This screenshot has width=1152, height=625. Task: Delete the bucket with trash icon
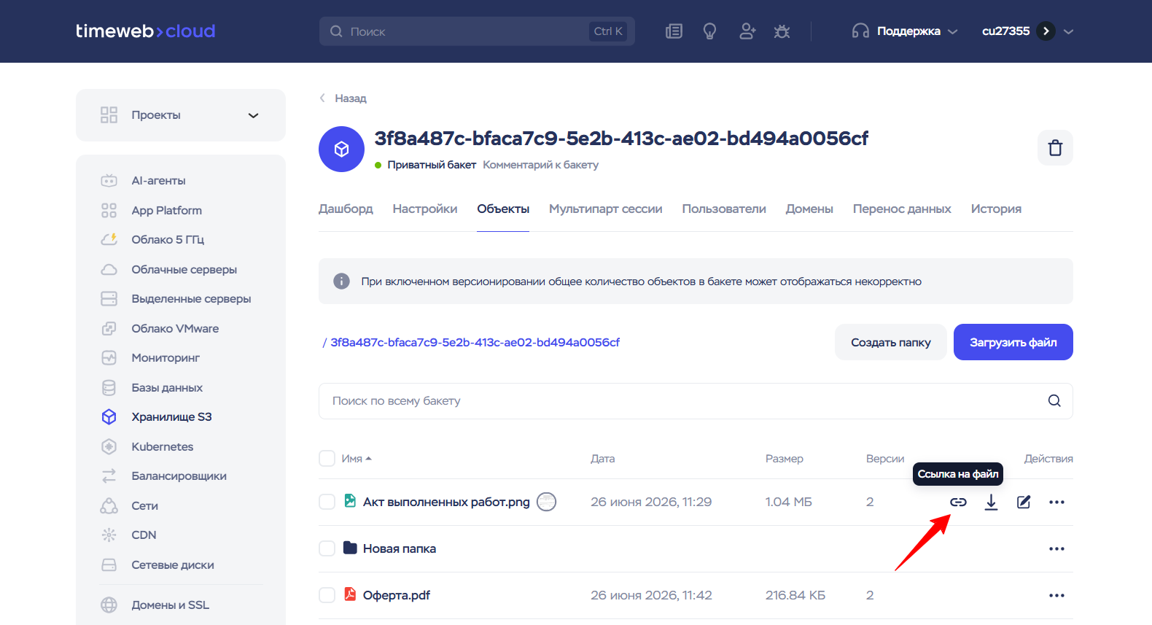pyautogui.click(x=1055, y=148)
